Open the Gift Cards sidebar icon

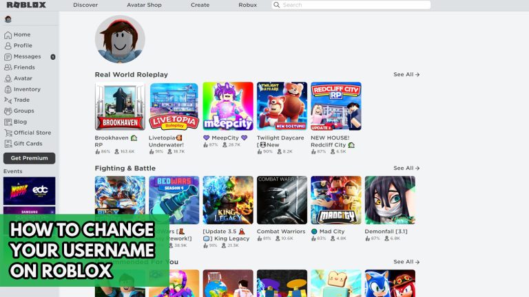(x=8, y=144)
